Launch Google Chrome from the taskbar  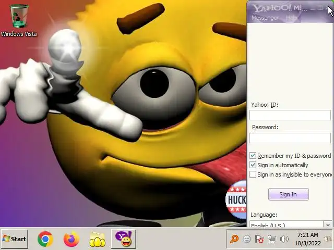[x=45, y=239]
